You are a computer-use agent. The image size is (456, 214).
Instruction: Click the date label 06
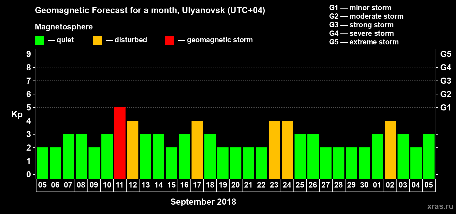[x=55, y=185]
